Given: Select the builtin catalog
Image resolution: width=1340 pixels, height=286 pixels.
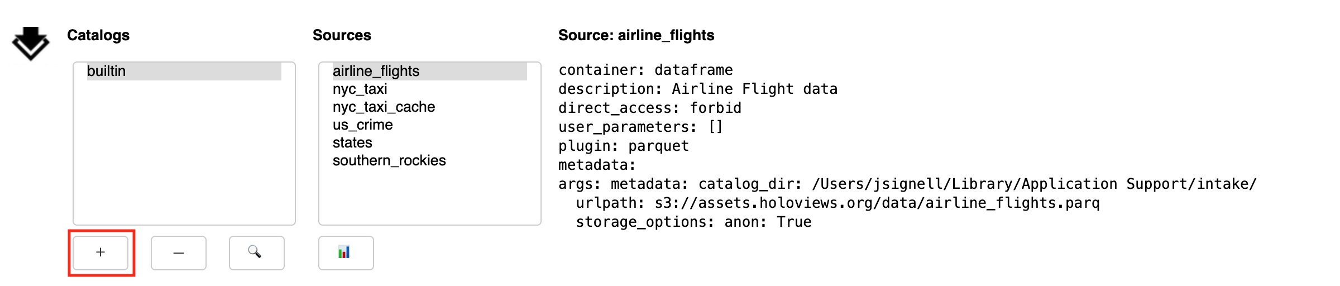Looking at the screenshot, I should [184, 71].
